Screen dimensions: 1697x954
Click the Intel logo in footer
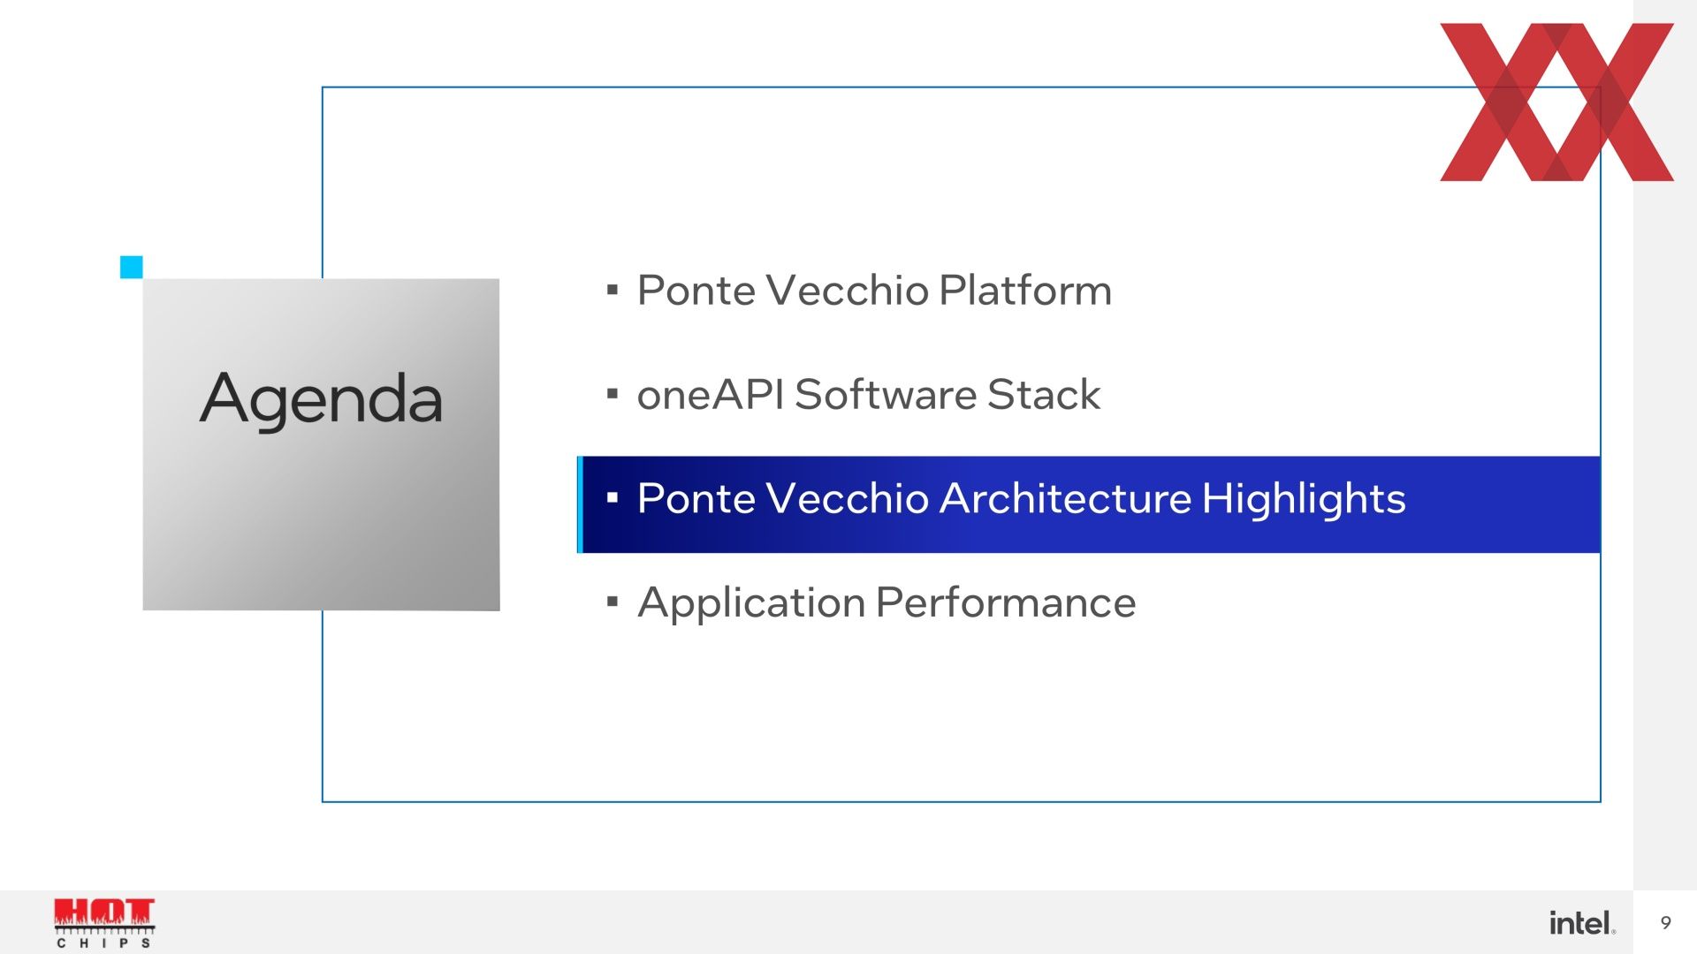[x=1582, y=923]
